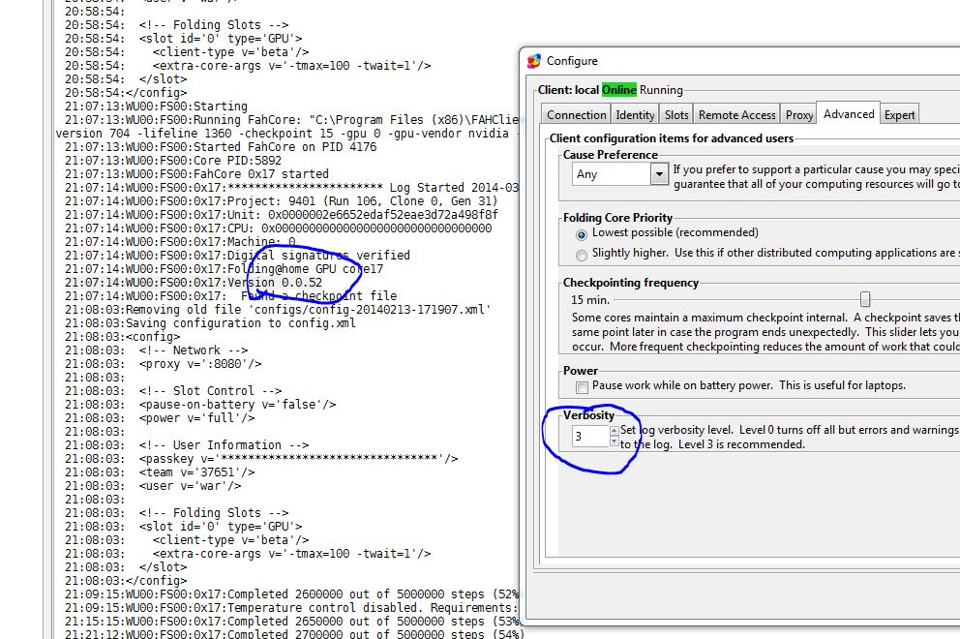Screen dimensions: 960x639
Task: Click the 'Folding@home GPU core17' log line
Action: click(x=225, y=269)
